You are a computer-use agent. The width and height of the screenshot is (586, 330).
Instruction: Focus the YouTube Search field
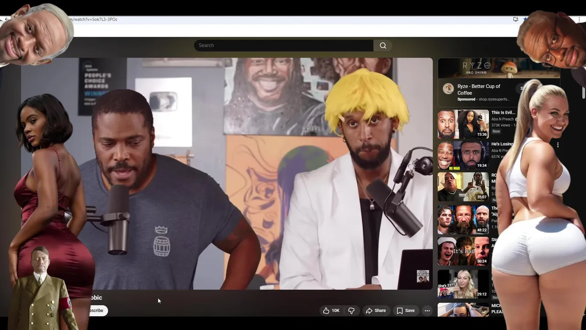coord(283,45)
